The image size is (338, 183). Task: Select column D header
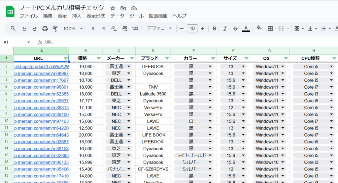153,51
